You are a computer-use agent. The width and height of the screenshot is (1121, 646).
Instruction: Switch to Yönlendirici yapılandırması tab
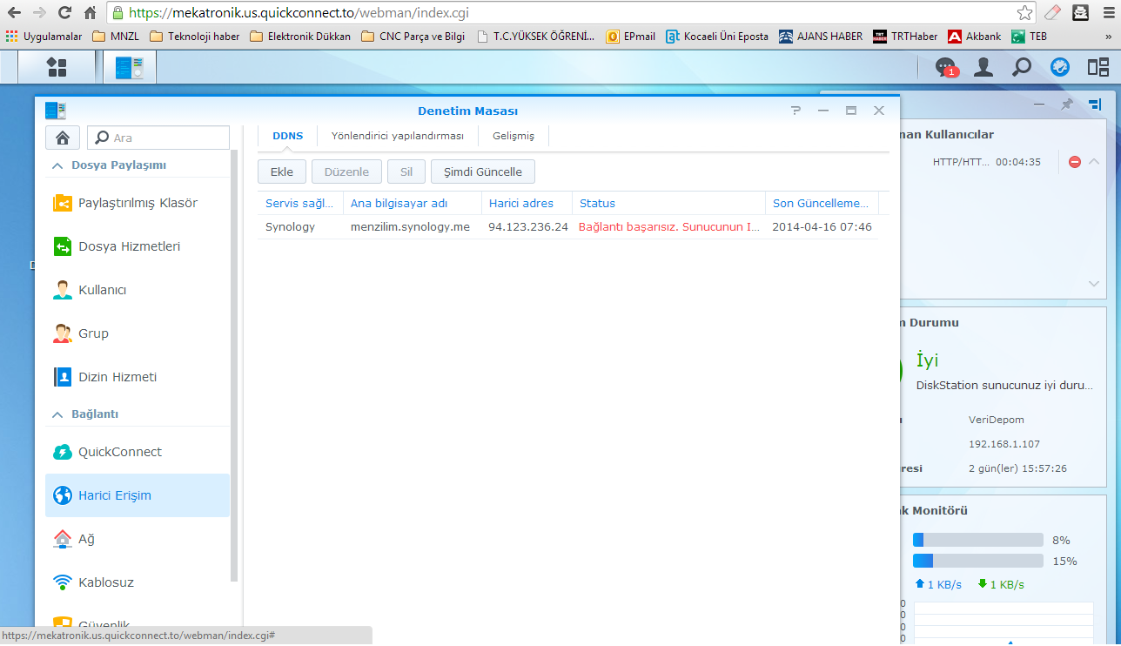[397, 136]
